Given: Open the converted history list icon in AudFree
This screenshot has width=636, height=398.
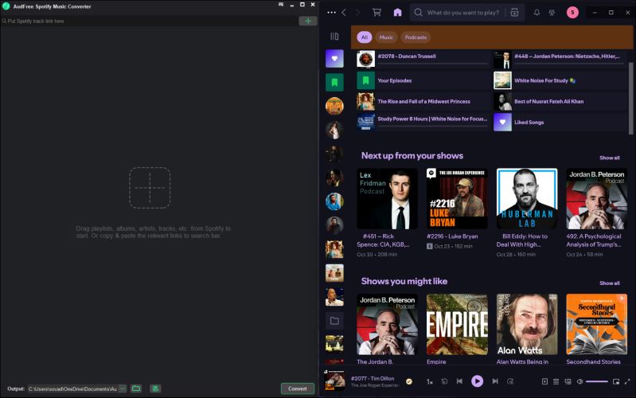Looking at the screenshot, I should 155,388.
